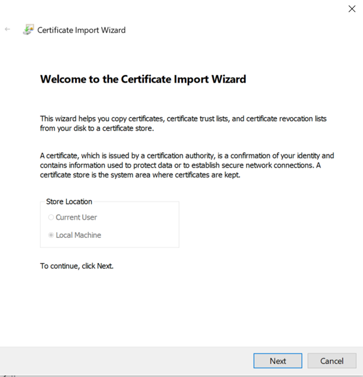
Task: Select the Current User radio button circle
Action: pyautogui.click(x=51, y=218)
